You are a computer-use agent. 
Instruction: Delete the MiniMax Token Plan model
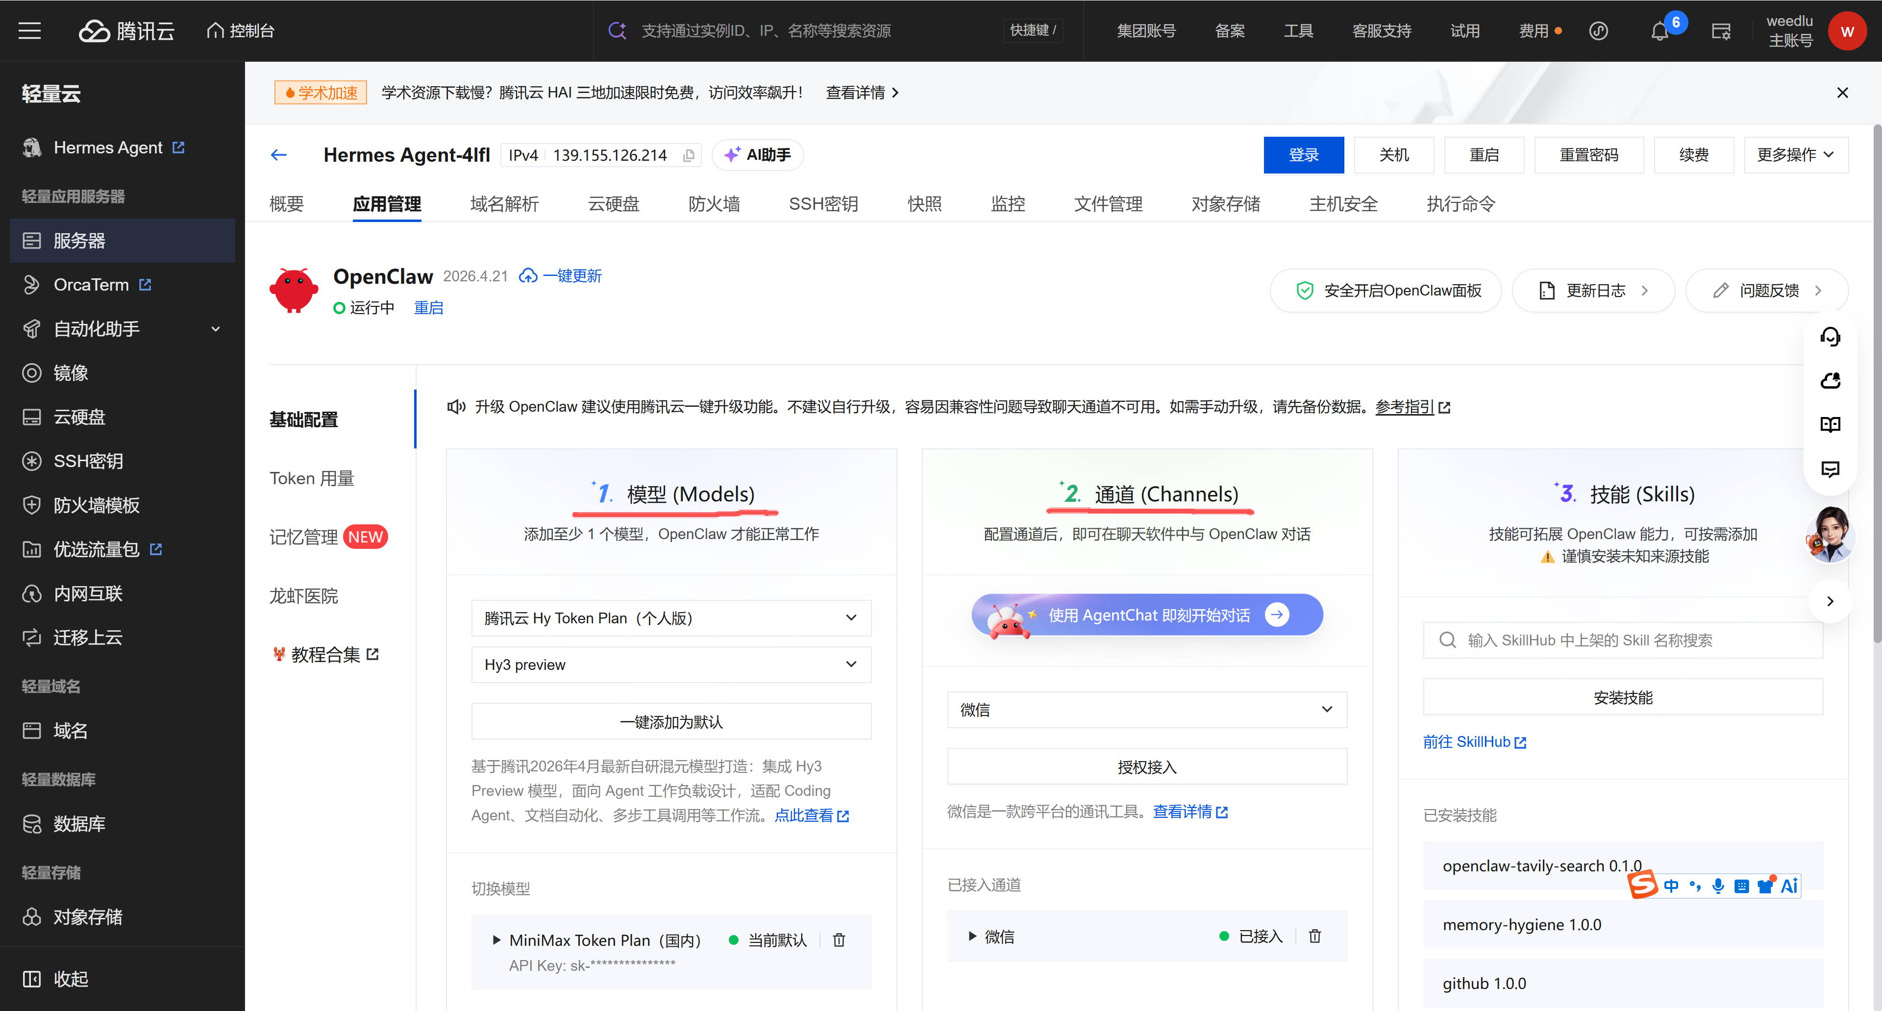pos(839,940)
